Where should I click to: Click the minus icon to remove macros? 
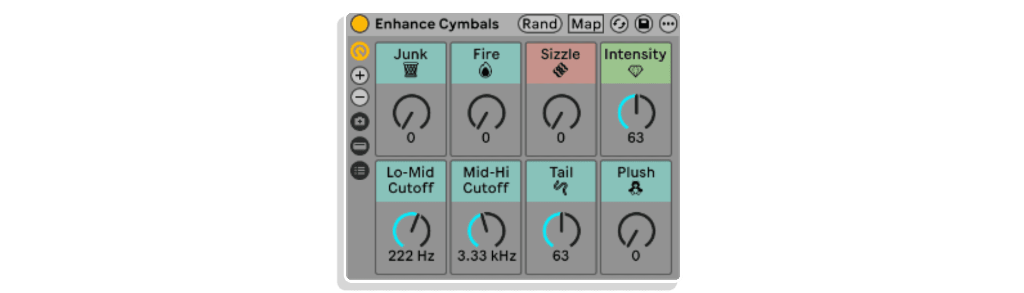point(360,97)
